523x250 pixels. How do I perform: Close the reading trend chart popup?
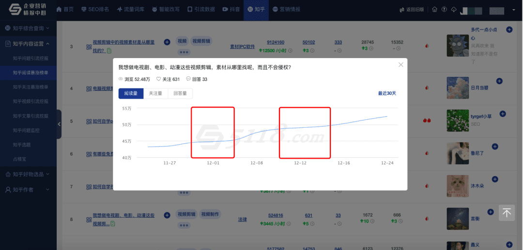pos(400,65)
